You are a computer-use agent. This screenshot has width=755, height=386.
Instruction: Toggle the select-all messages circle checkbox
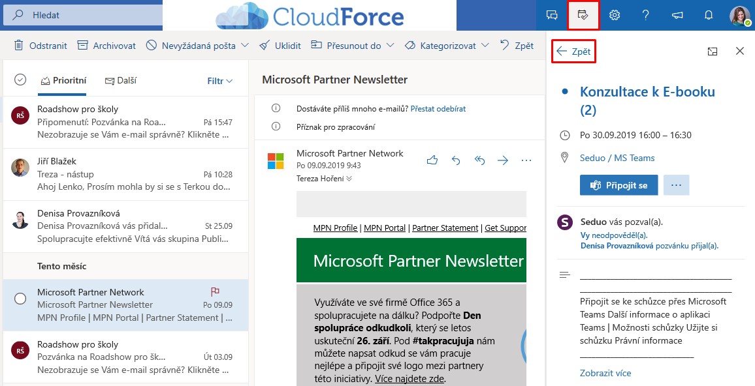tap(20, 80)
